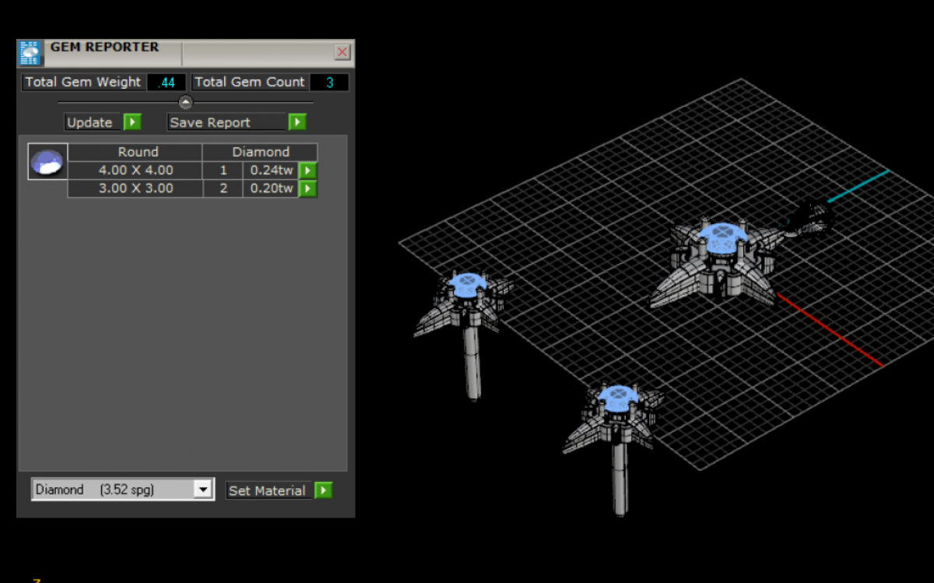Click the Total Gem Weight value field

[167, 83]
